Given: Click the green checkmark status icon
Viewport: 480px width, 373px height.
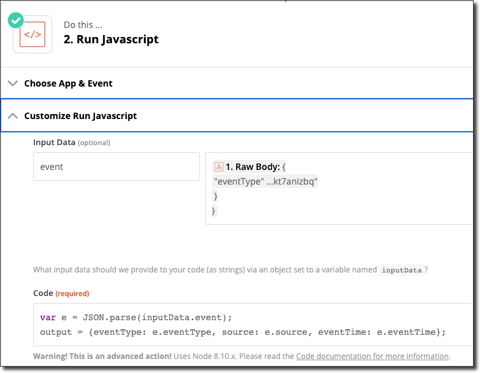Looking at the screenshot, I should pos(15,20).
